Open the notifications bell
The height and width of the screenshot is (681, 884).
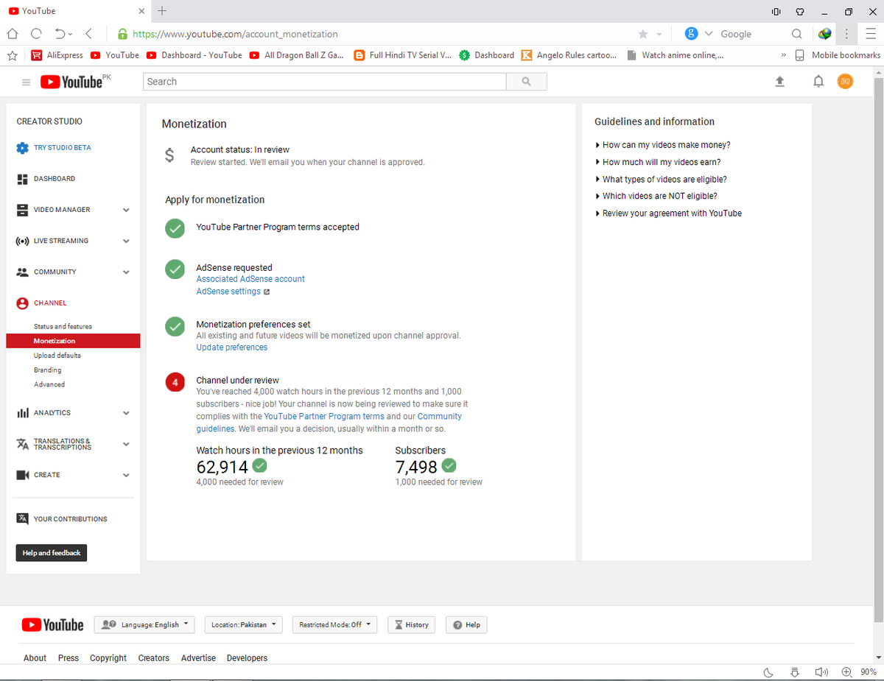[818, 82]
